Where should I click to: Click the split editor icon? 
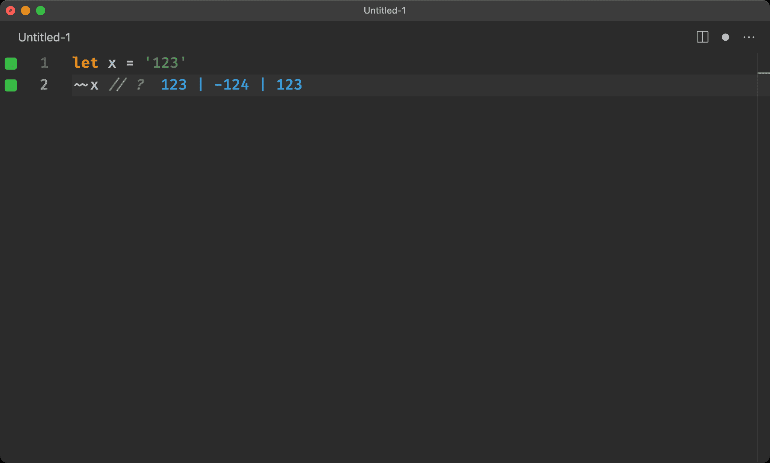tap(702, 37)
